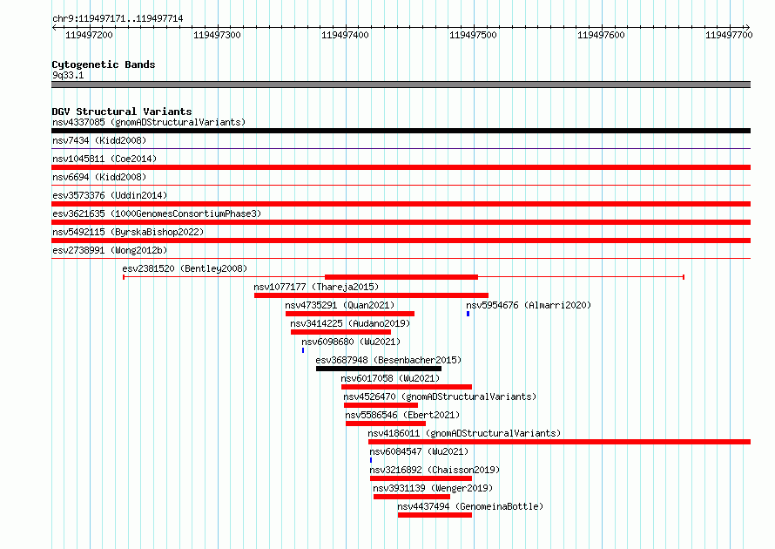775x549 pixels.
Task: Select the red nsv5586546 variant bar
Action: 386,424
